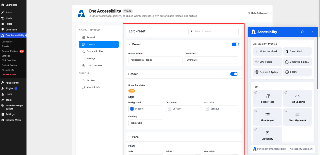Activate the Dictionary tile
320x155 pixels.
tap(267, 135)
